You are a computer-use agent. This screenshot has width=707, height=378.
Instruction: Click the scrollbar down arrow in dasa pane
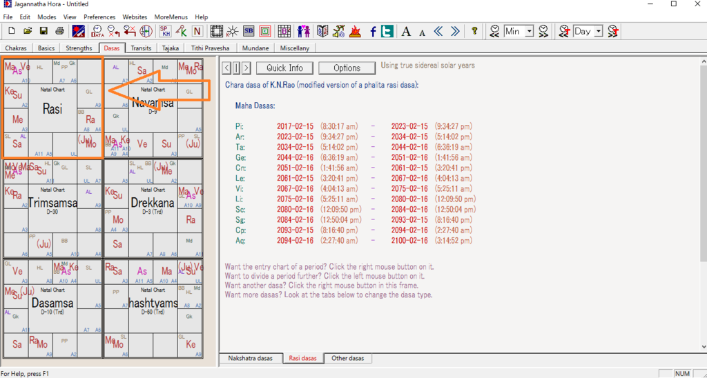[x=704, y=346]
